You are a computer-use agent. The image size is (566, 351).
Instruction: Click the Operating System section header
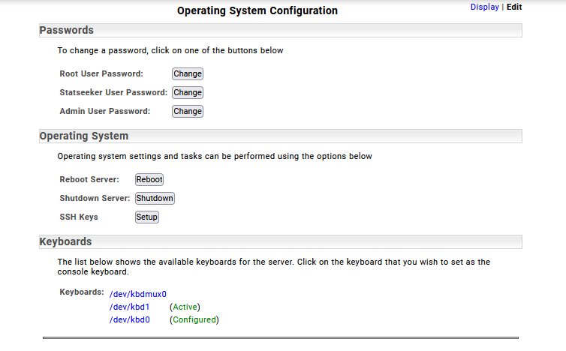84,136
